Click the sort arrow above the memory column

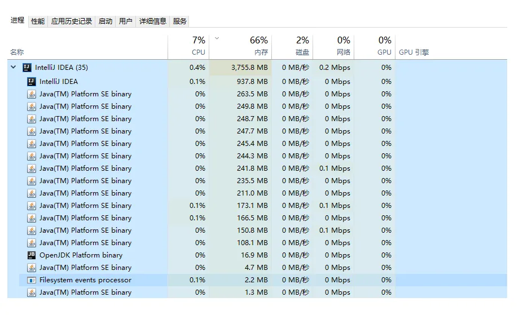coord(217,38)
